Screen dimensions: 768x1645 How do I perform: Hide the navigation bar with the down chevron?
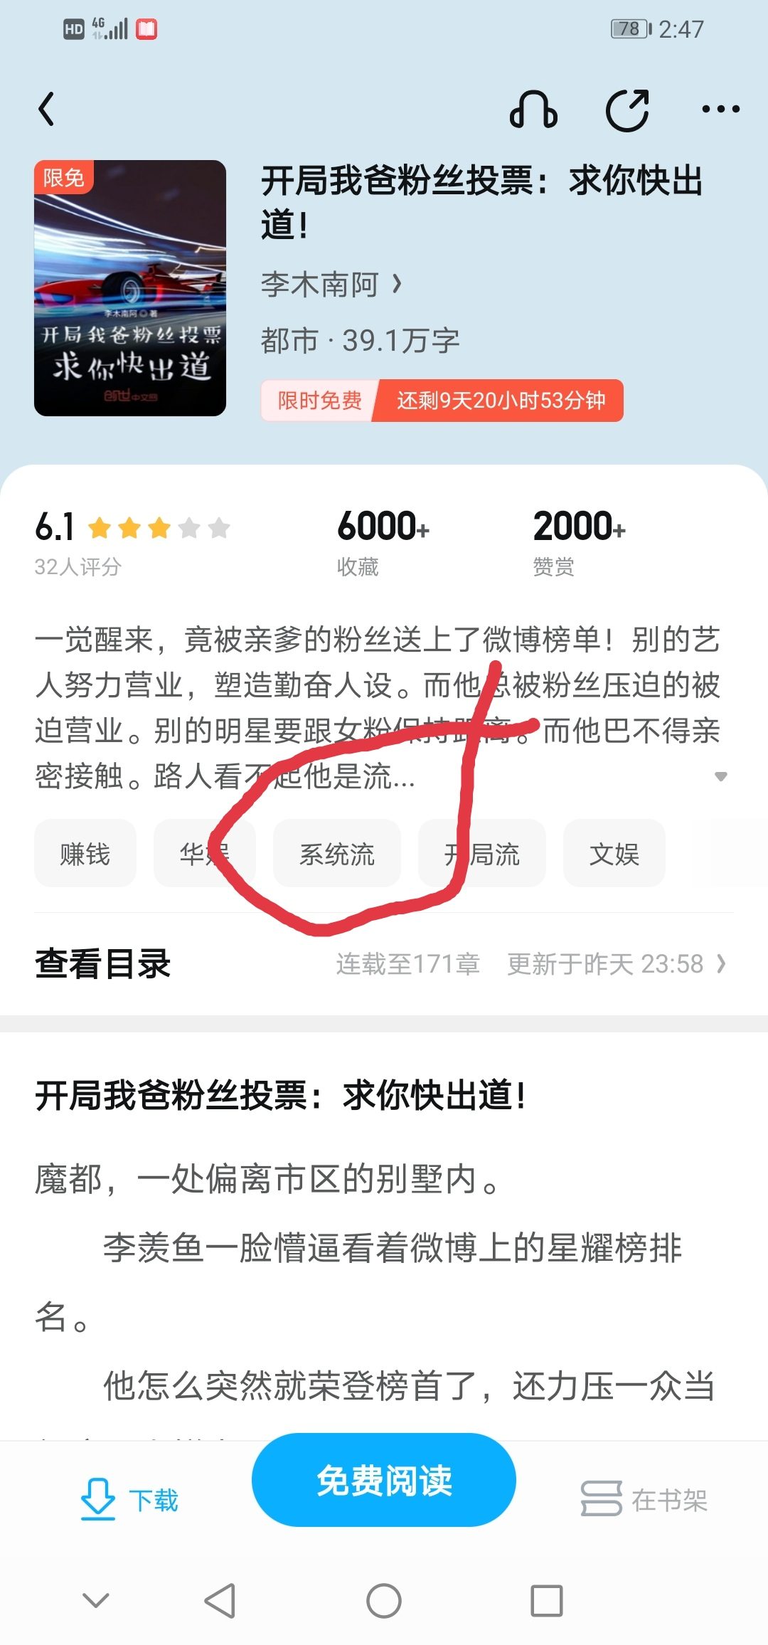[x=96, y=1601]
